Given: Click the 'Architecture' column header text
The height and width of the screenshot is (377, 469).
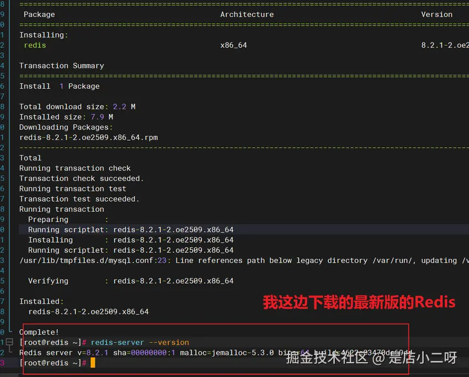Looking at the screenshot, I should (247, 14).
